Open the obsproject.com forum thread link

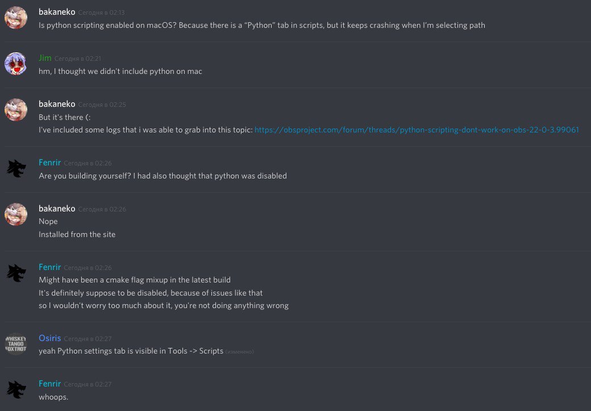click(417, 130)
